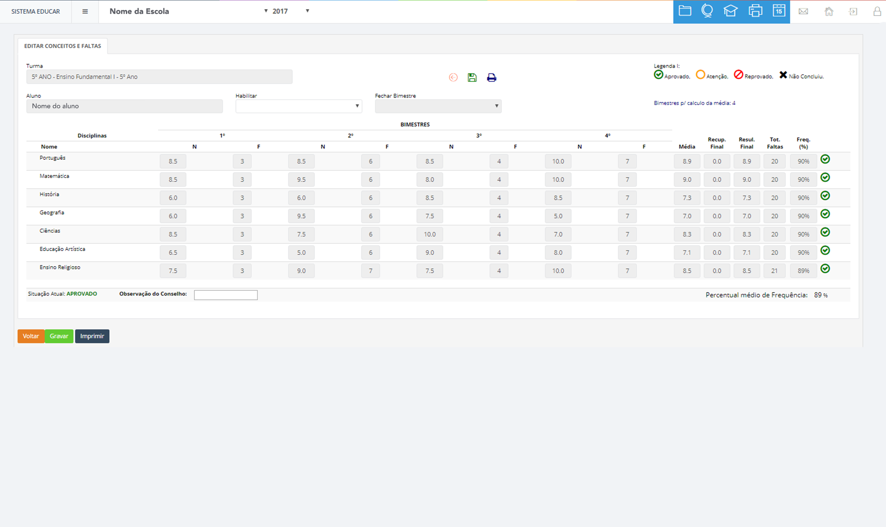
Task: Click Ensino Religioso 2nd bimester absences 7
Action: point(370,270)
